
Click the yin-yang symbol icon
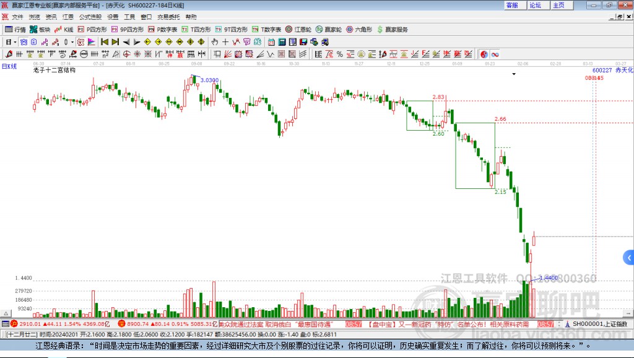(484, 55)
